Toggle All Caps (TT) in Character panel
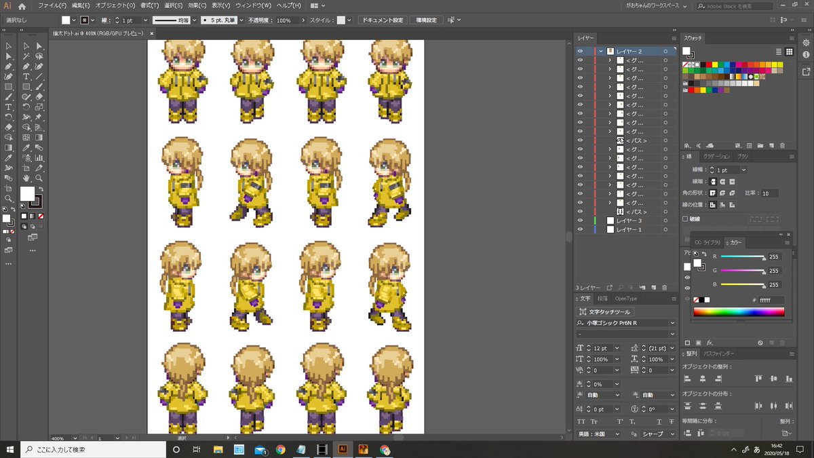 (581, 421)
